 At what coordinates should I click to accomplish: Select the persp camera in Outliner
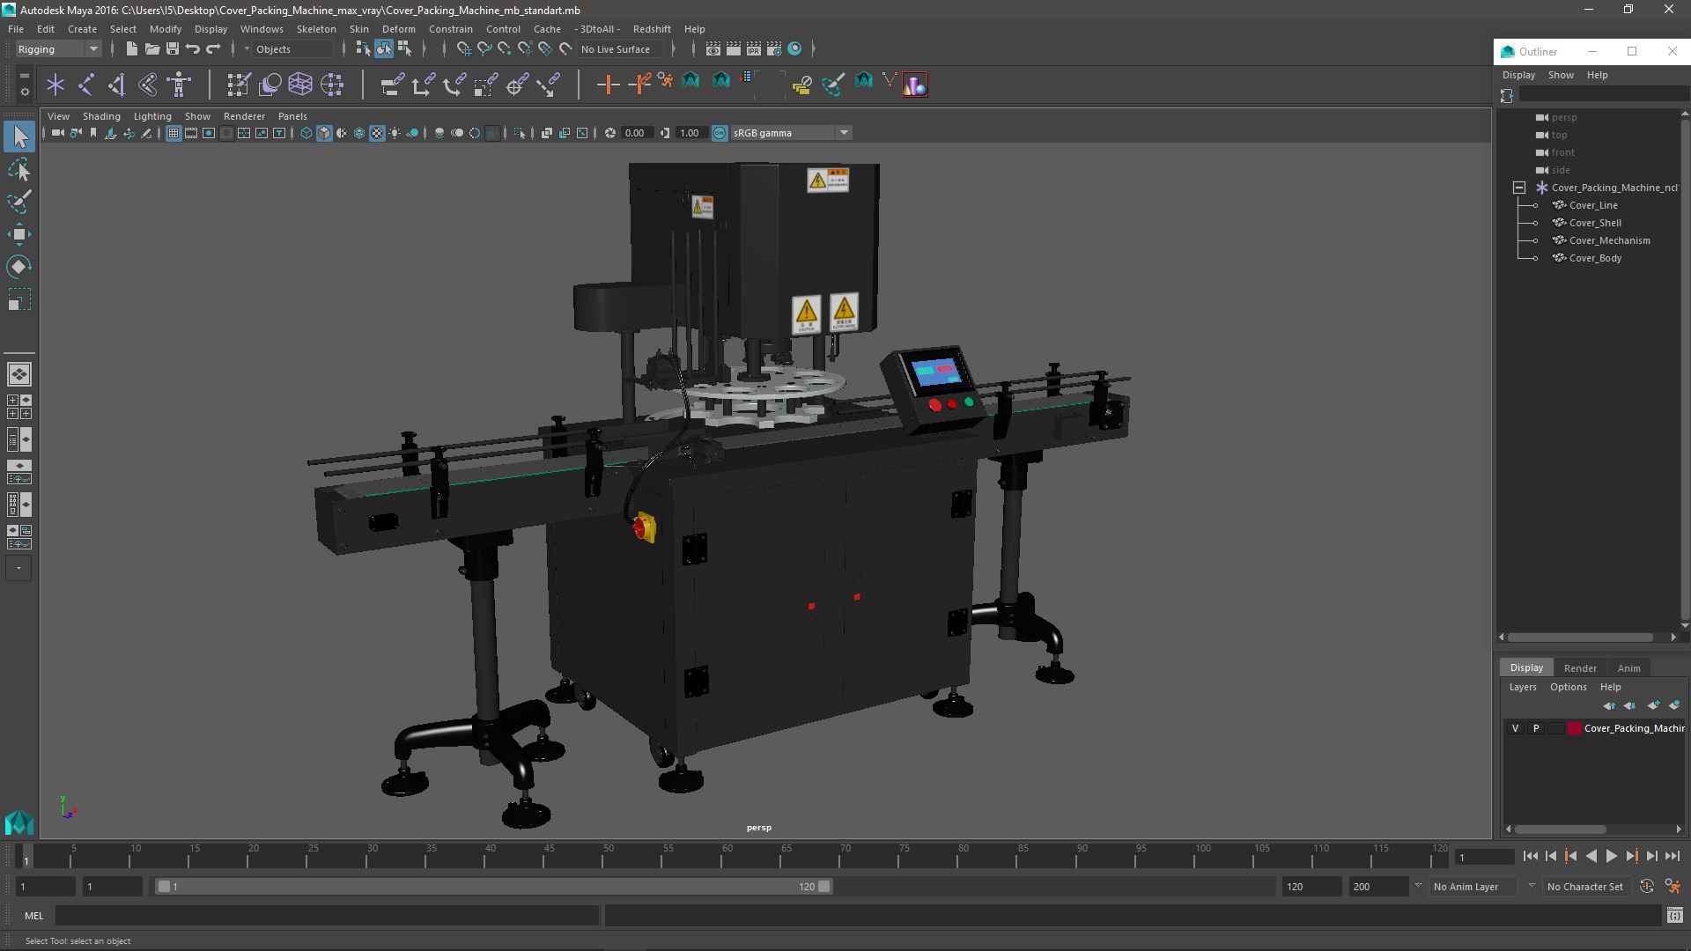[x=1564, y=117]
